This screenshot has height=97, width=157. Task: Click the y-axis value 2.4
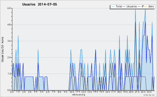point(9,57)
